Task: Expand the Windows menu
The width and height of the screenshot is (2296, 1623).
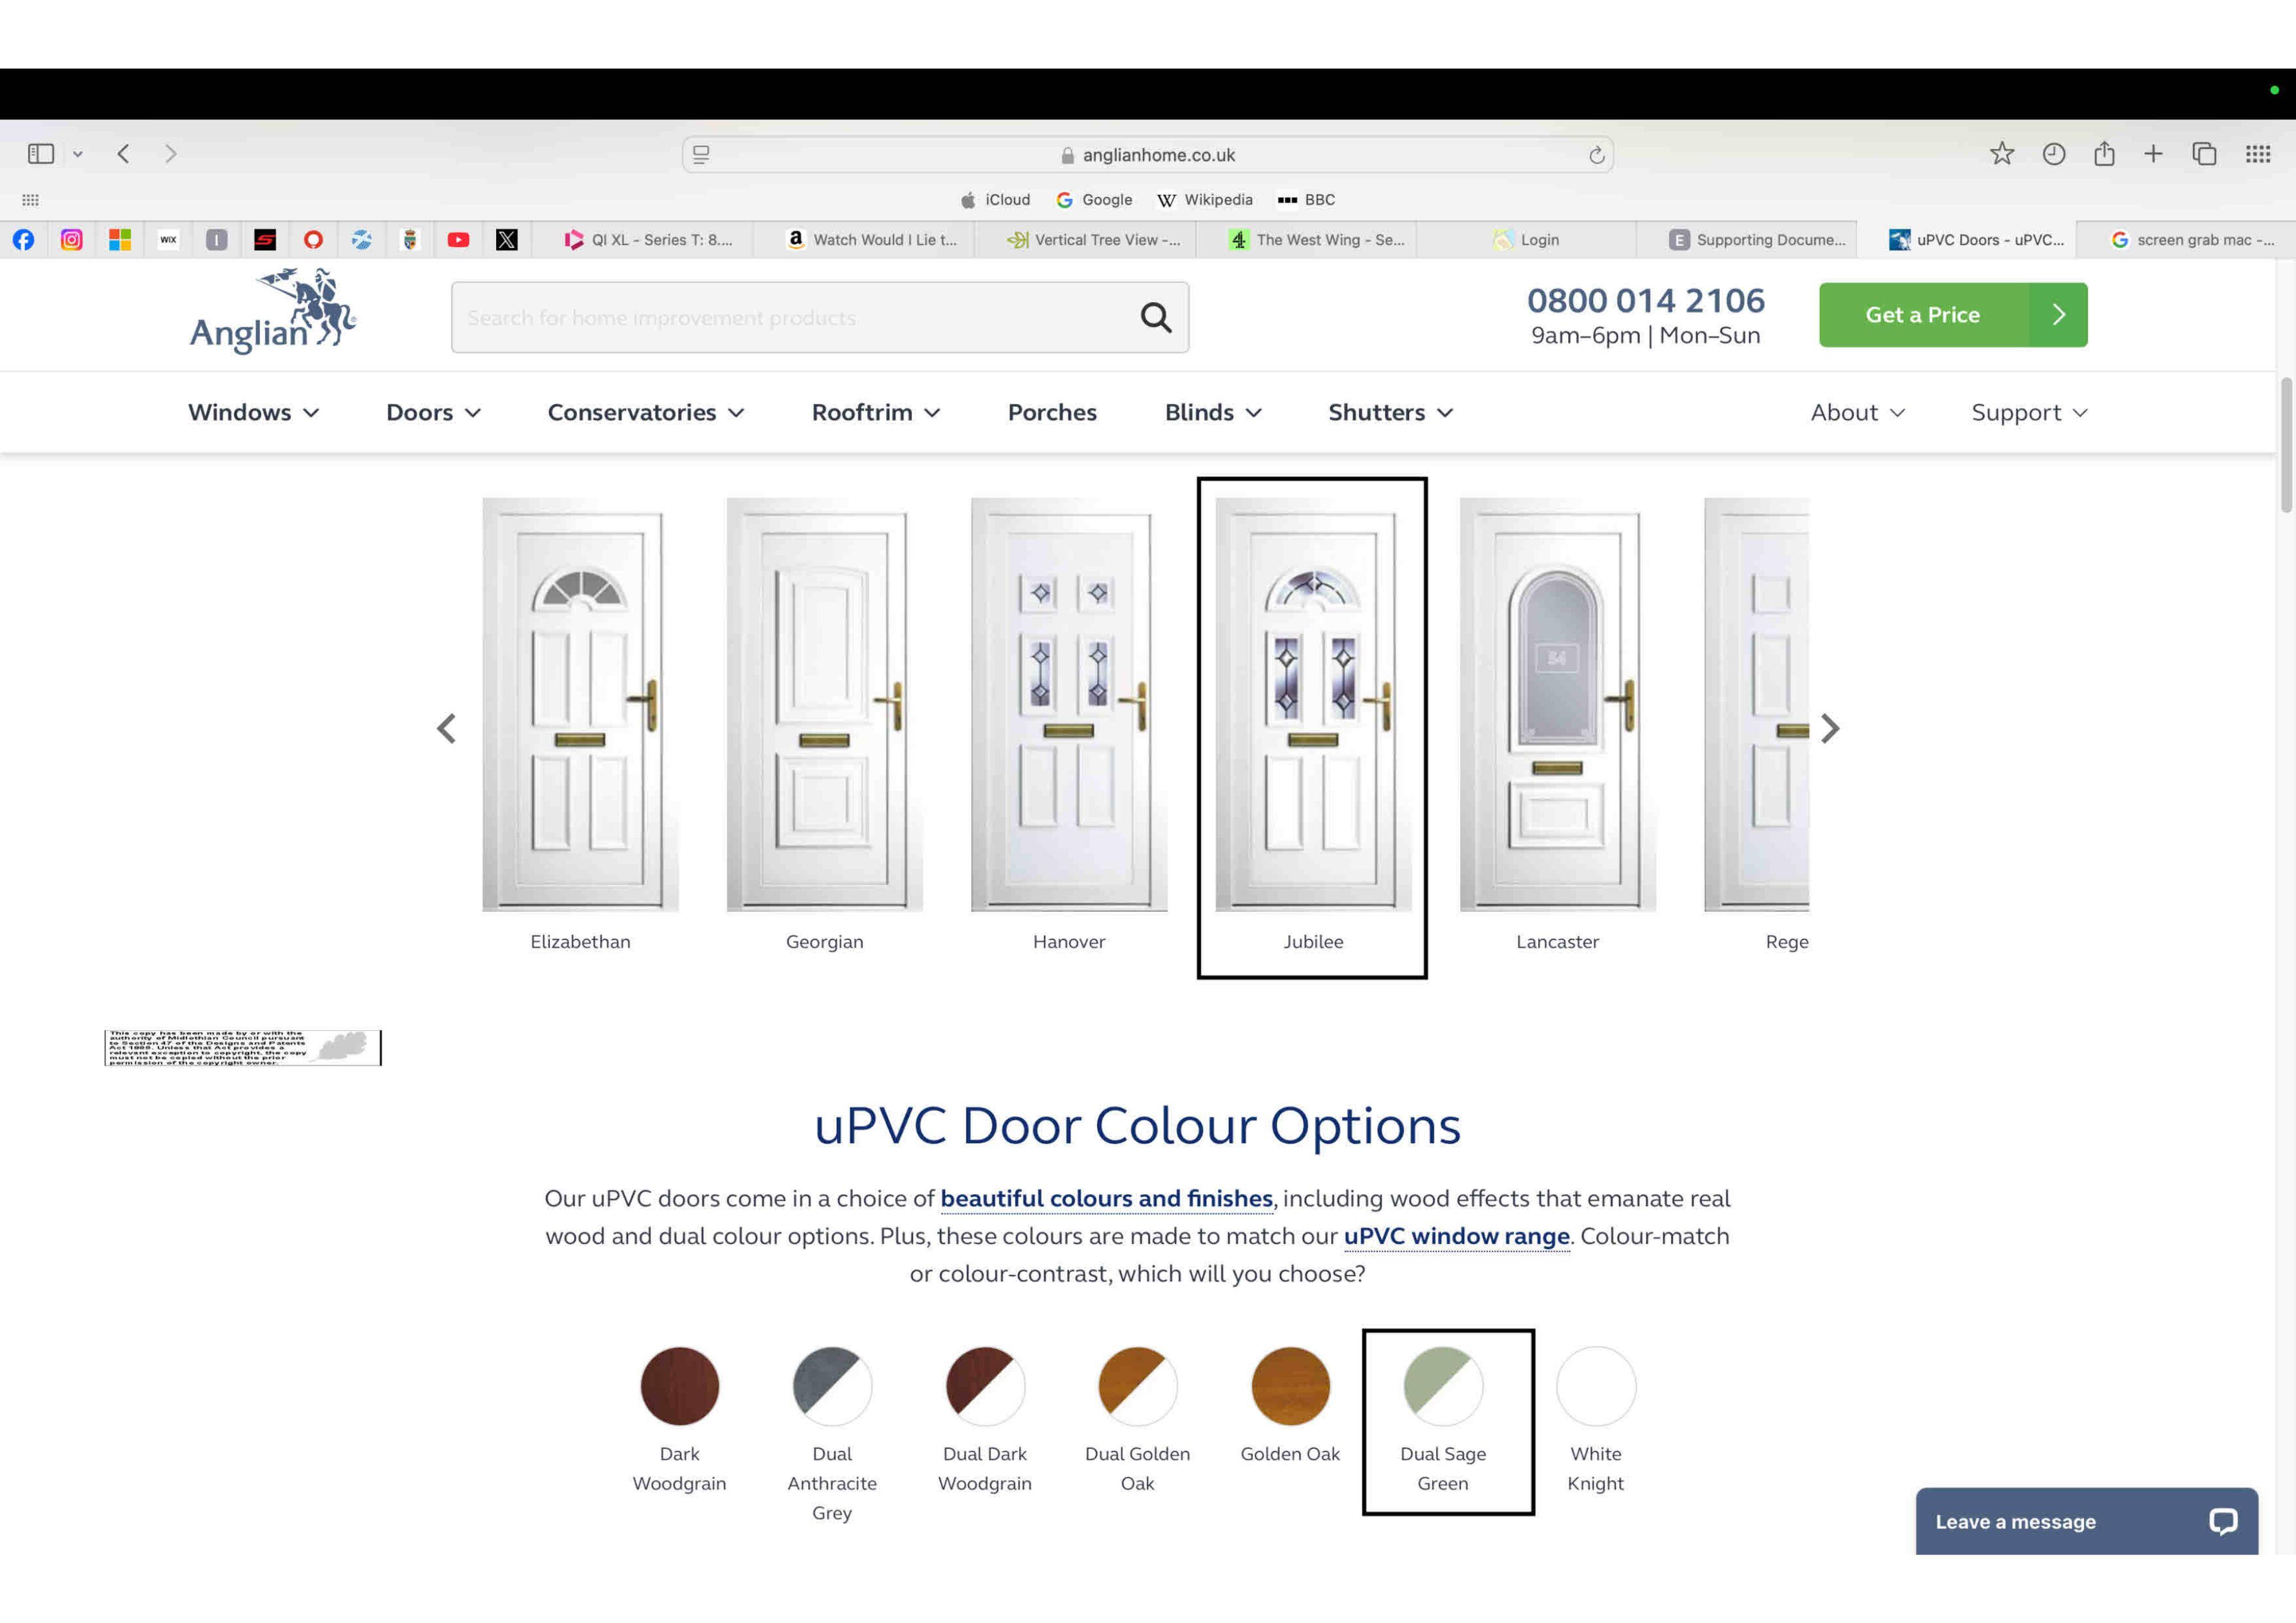Action: pyautogui.click(x=254, y=412)
